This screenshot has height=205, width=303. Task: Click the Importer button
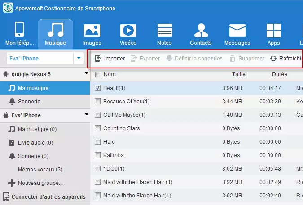110,58
